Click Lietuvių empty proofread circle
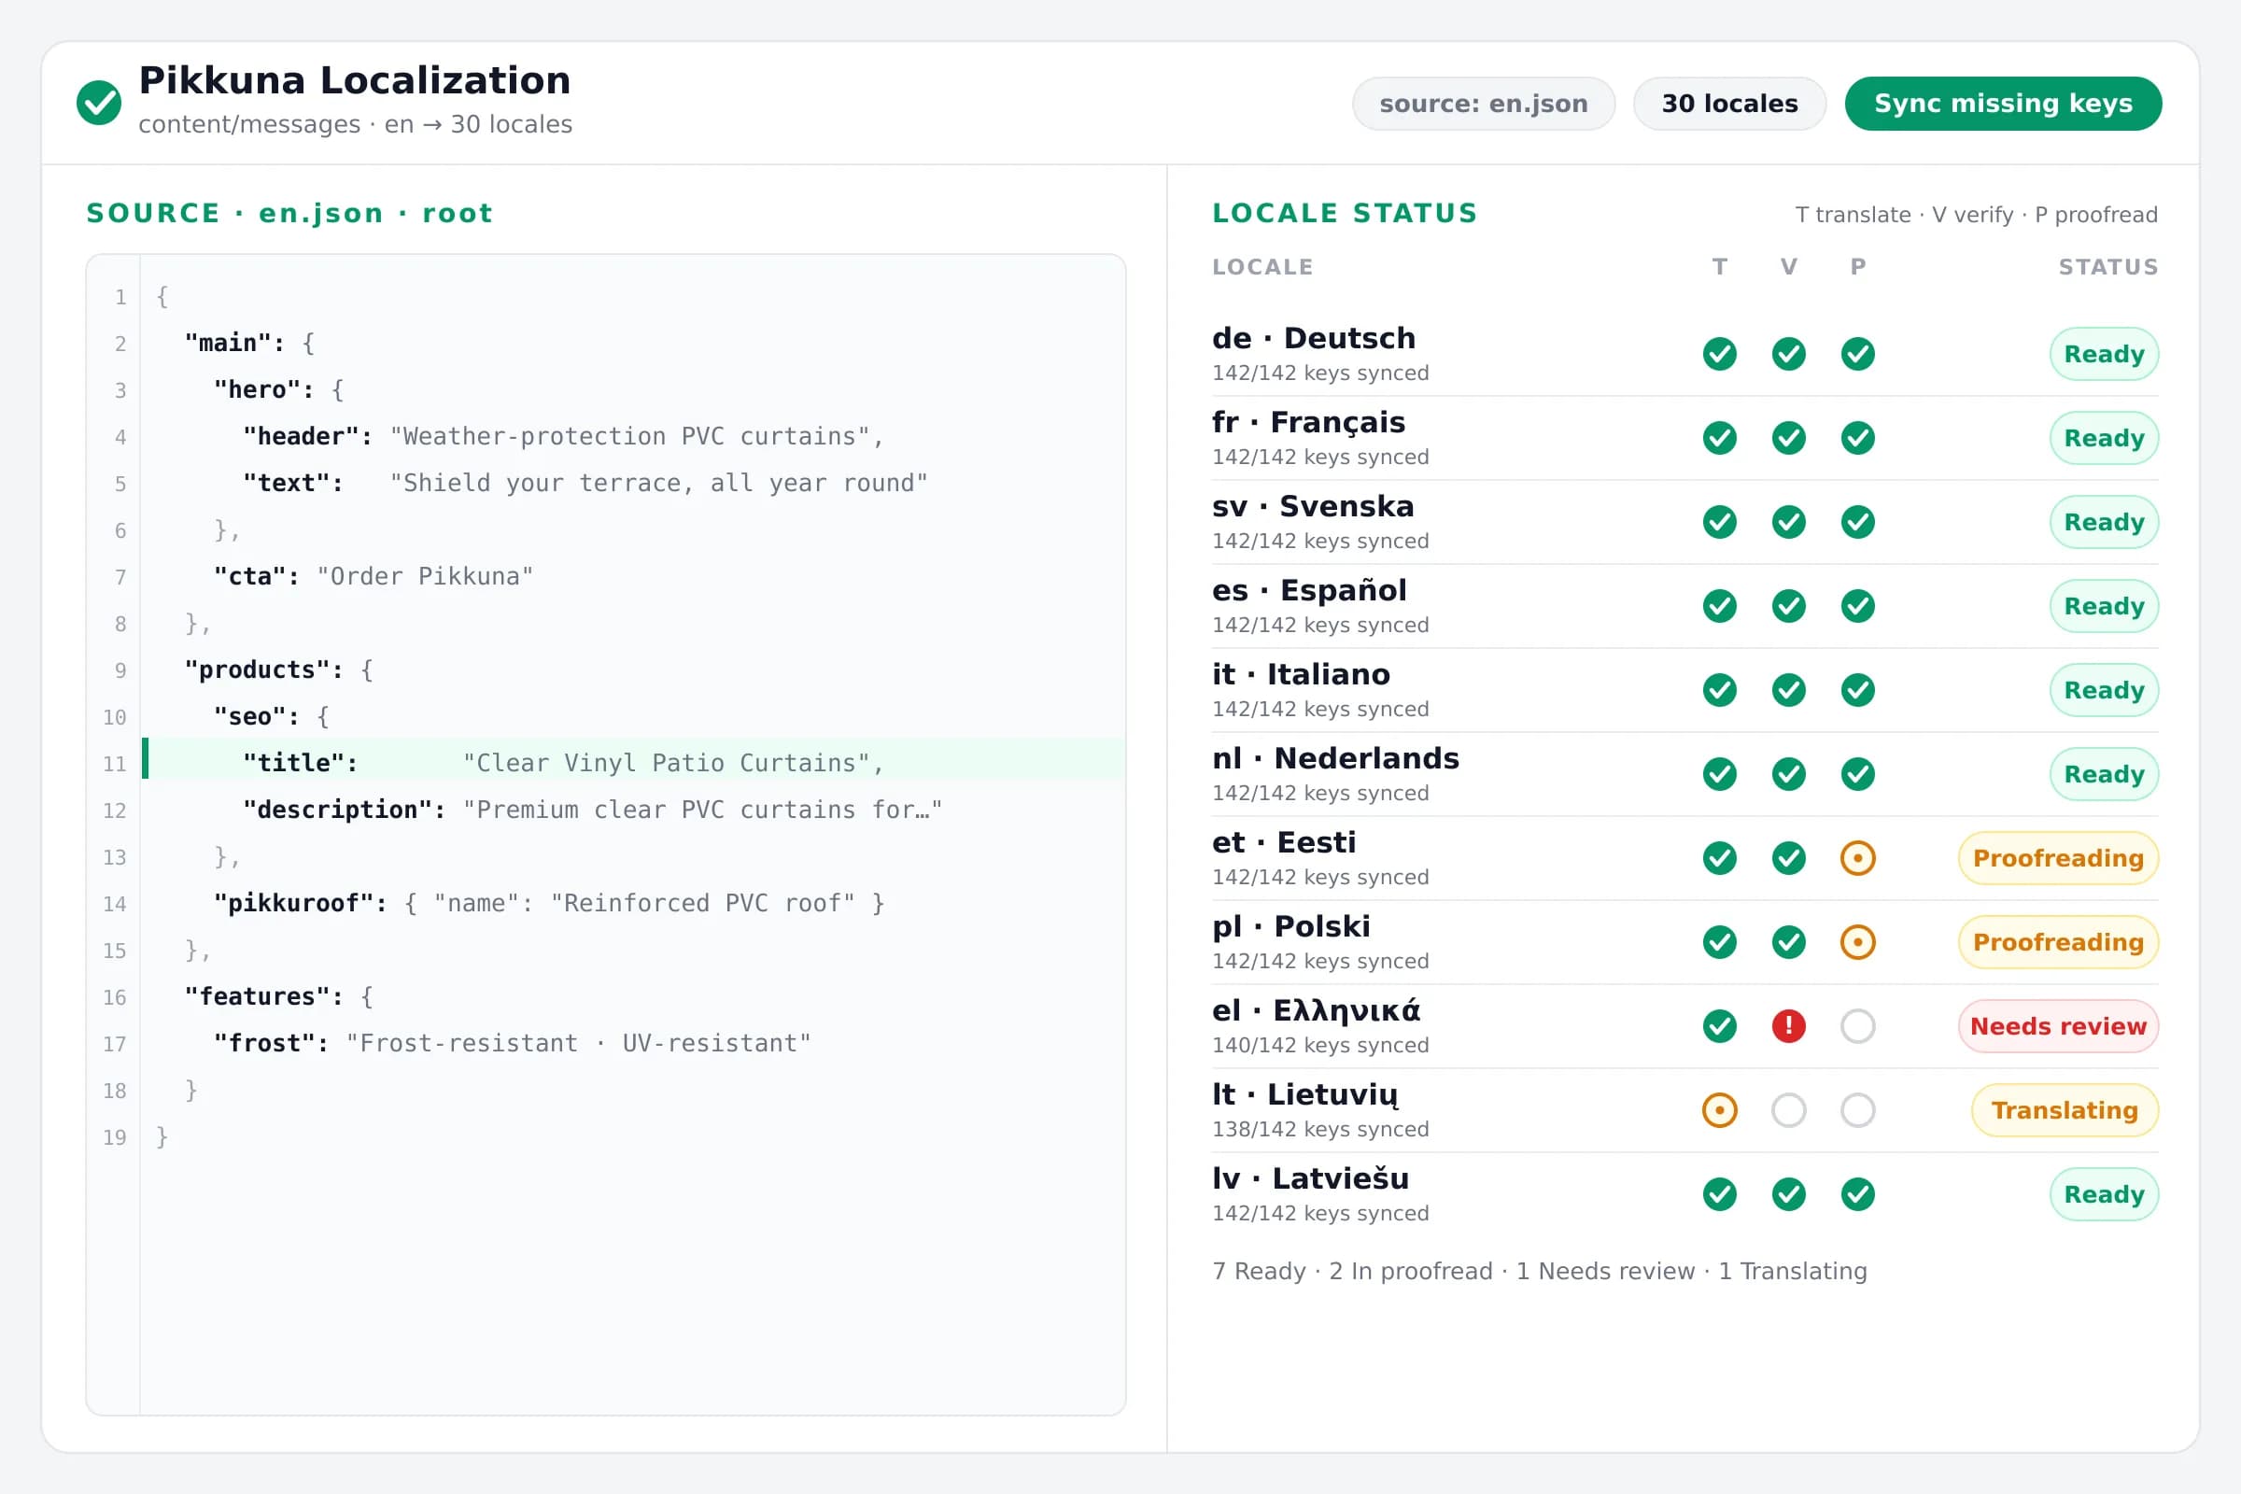 tap(1858, 1110)
